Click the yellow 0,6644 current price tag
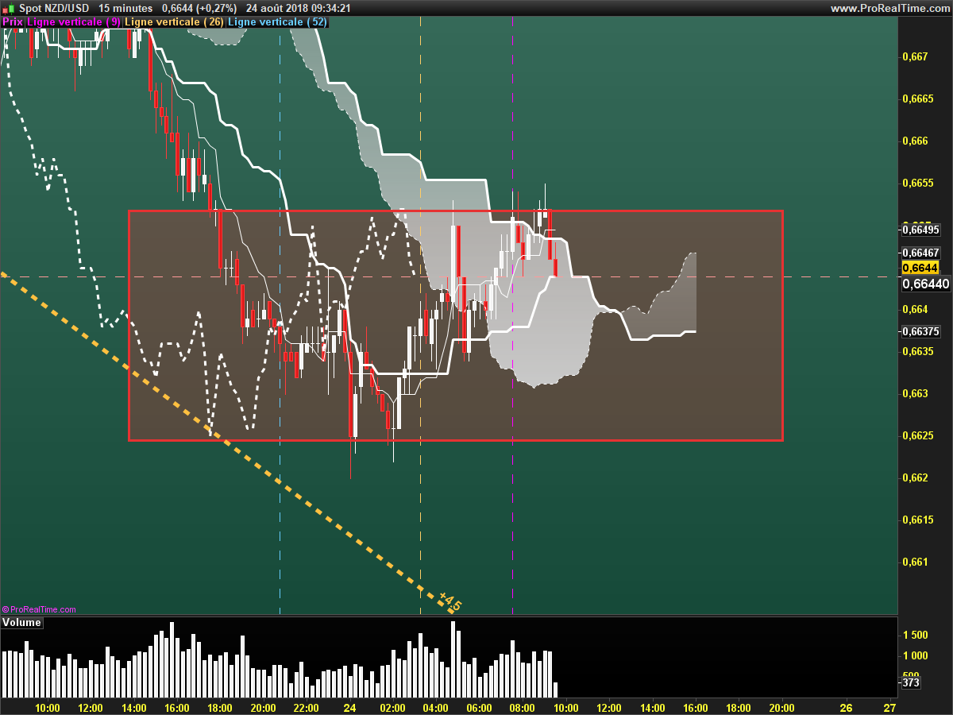Screen dimensions: 953x715 (920, 269)
